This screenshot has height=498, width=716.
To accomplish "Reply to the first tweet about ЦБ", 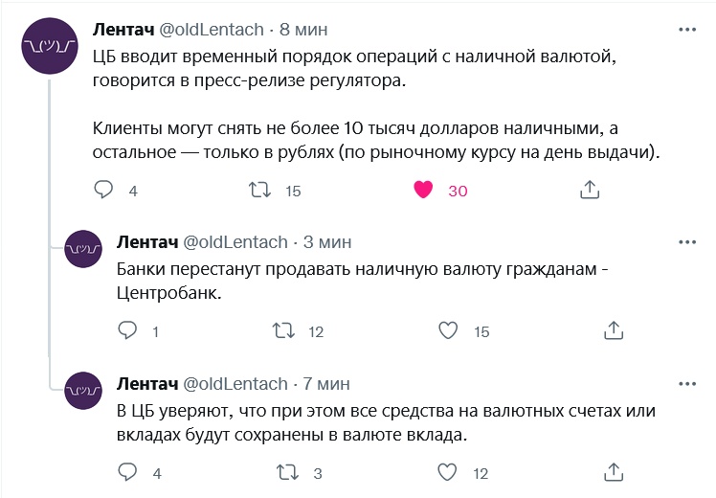I will pos(103,191).
